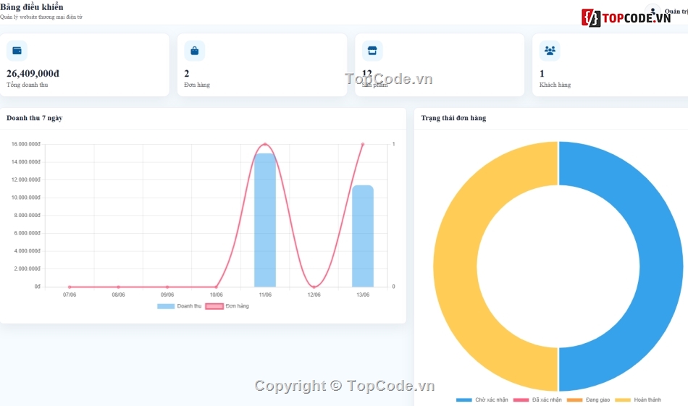The height and width of the screenshot is (406, 688).
Task: Click the line point at 11/06 peak
Action: pos(265,144)
